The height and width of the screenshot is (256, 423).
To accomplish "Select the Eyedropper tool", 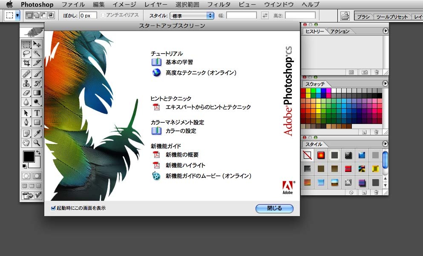I will click(37, 133).
